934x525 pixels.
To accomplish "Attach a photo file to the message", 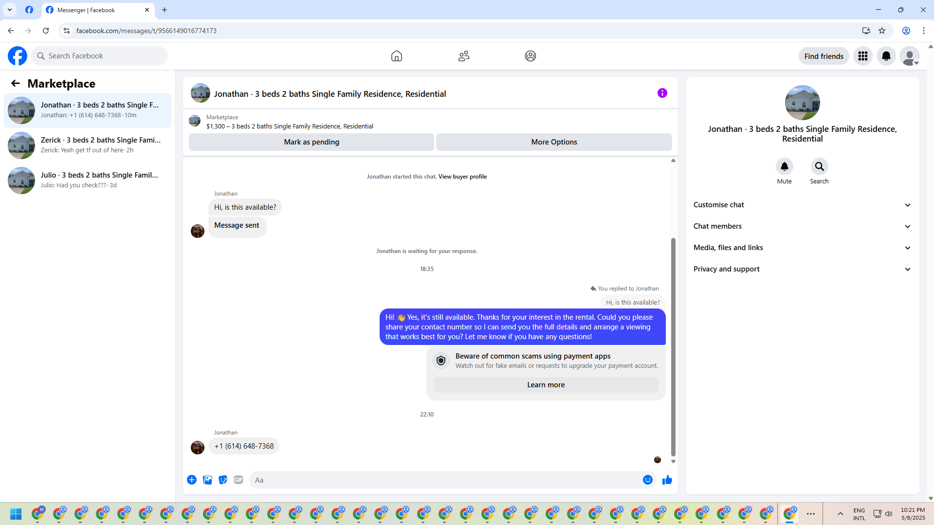I will [x=207, y=480].
